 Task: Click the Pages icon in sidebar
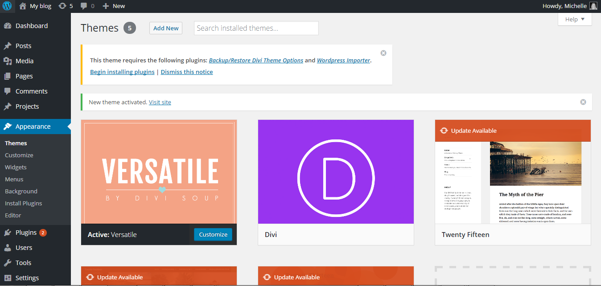point(8,76)
